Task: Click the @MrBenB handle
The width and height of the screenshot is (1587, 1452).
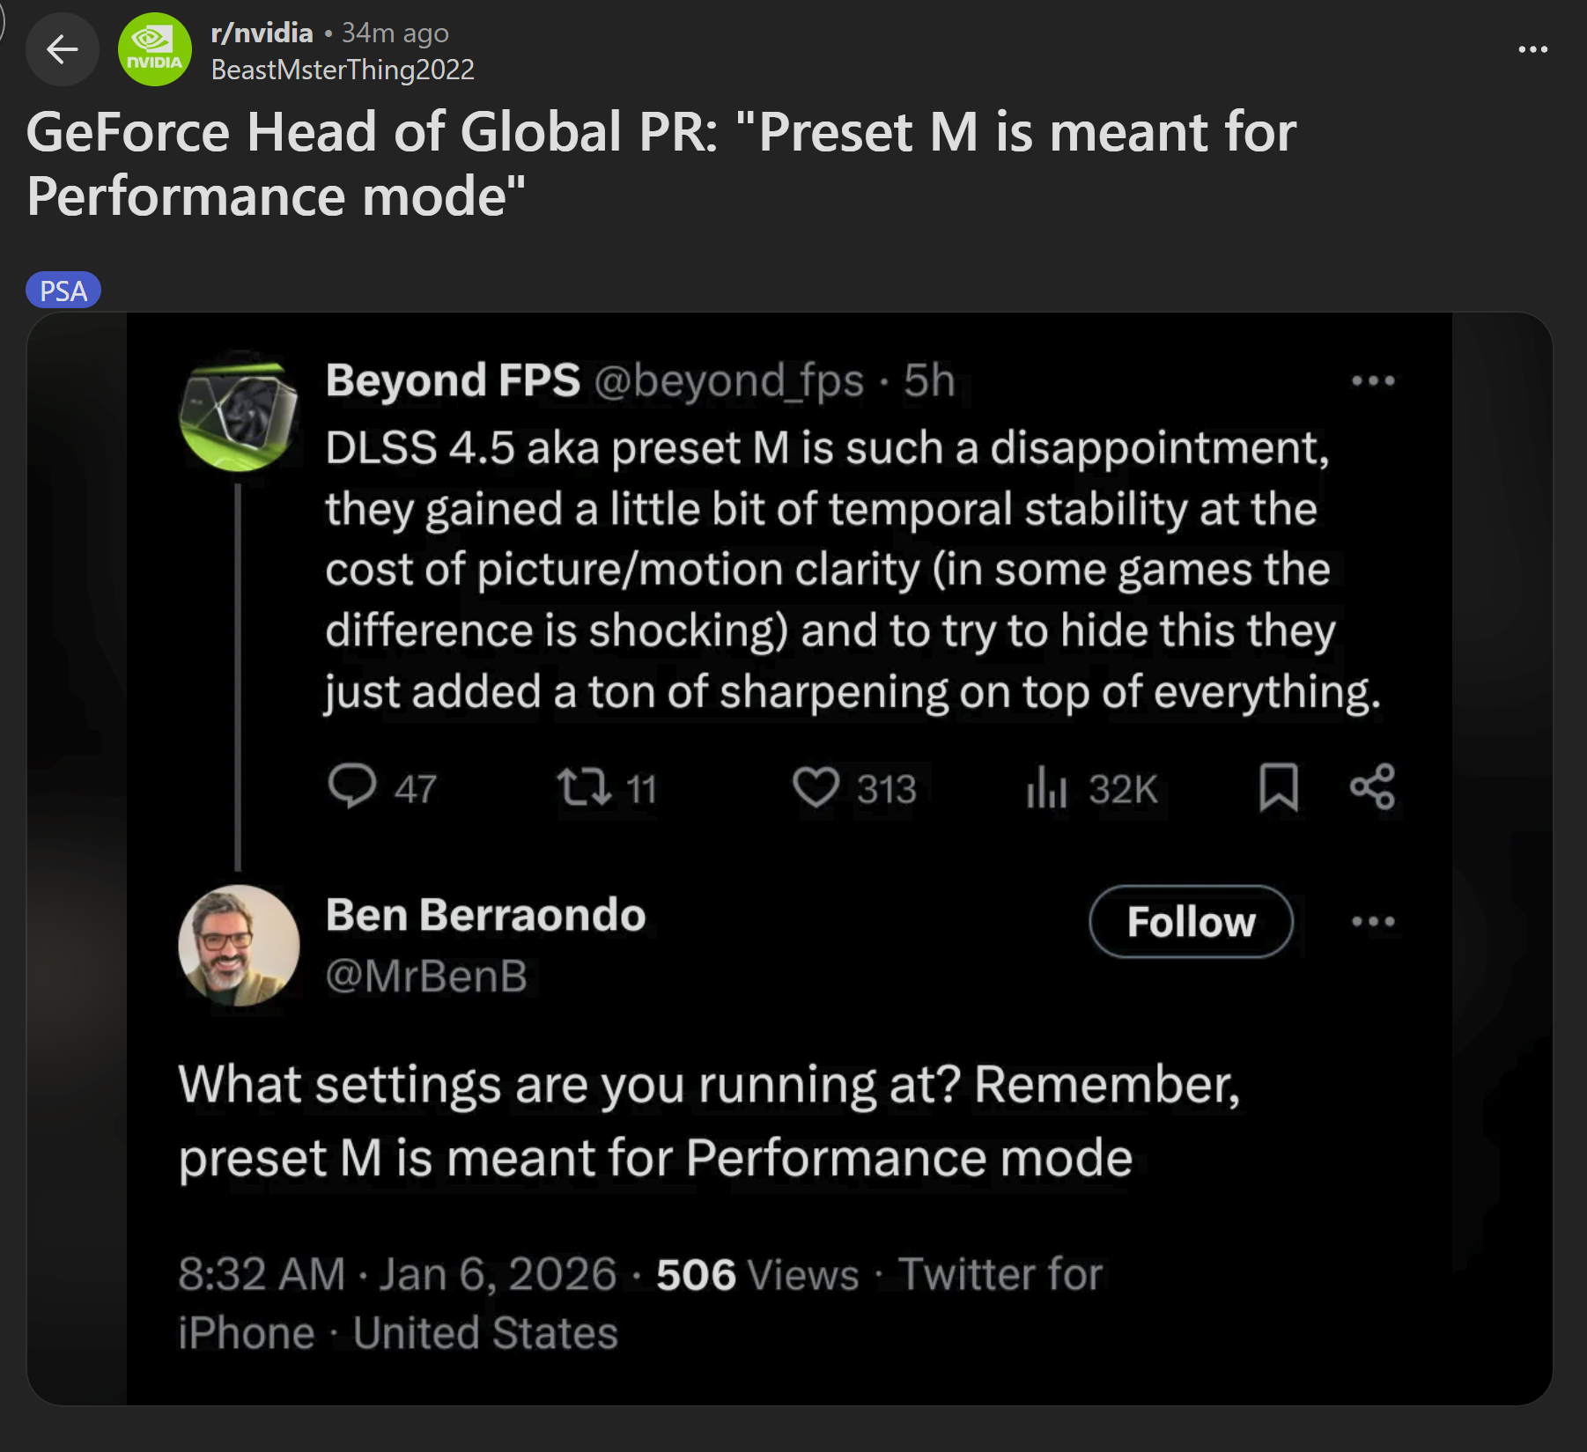Action: (x=426, y=976)
